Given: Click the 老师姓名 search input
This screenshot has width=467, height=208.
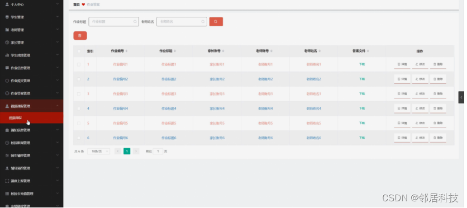Looking at the screenshot, I should [x=182, y=21].
